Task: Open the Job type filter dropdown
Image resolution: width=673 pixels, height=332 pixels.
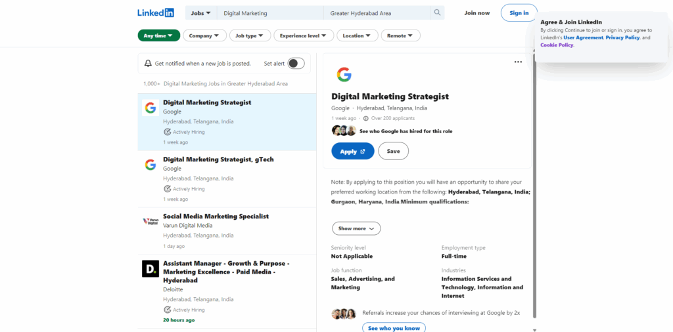Action: (250, 35)
